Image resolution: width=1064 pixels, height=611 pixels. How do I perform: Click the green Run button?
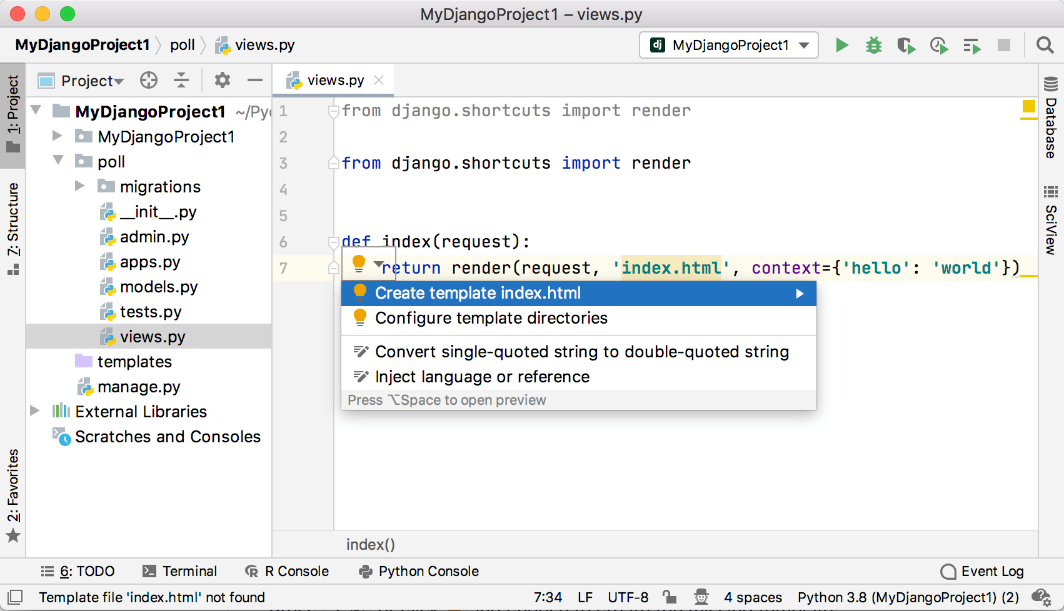[841, 45]
